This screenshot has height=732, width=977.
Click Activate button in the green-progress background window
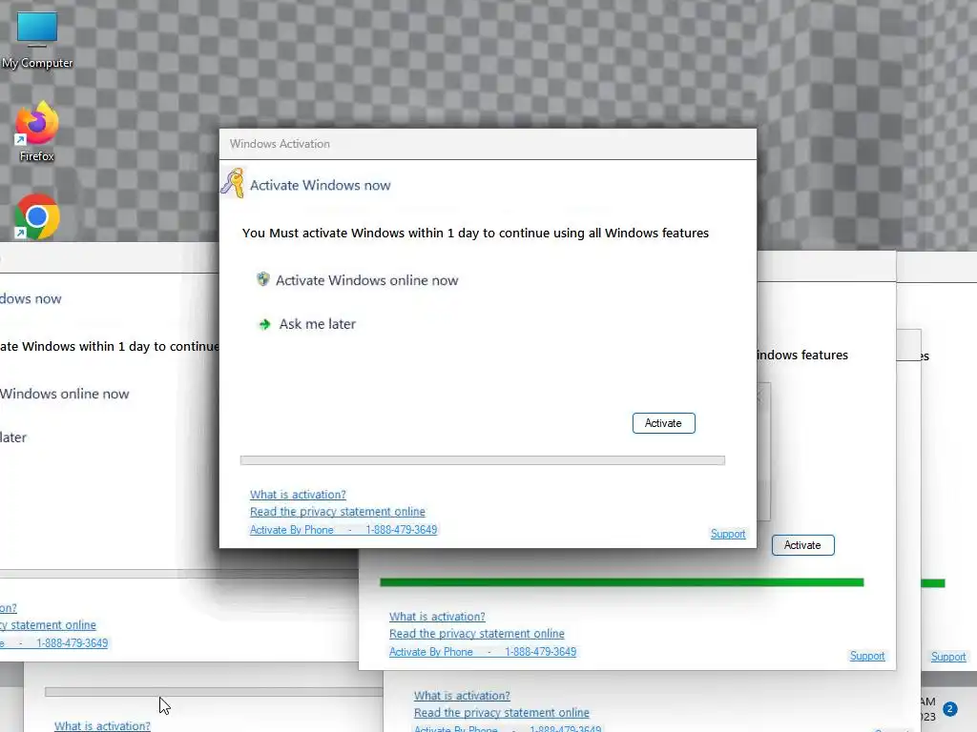tap(802, 545)
